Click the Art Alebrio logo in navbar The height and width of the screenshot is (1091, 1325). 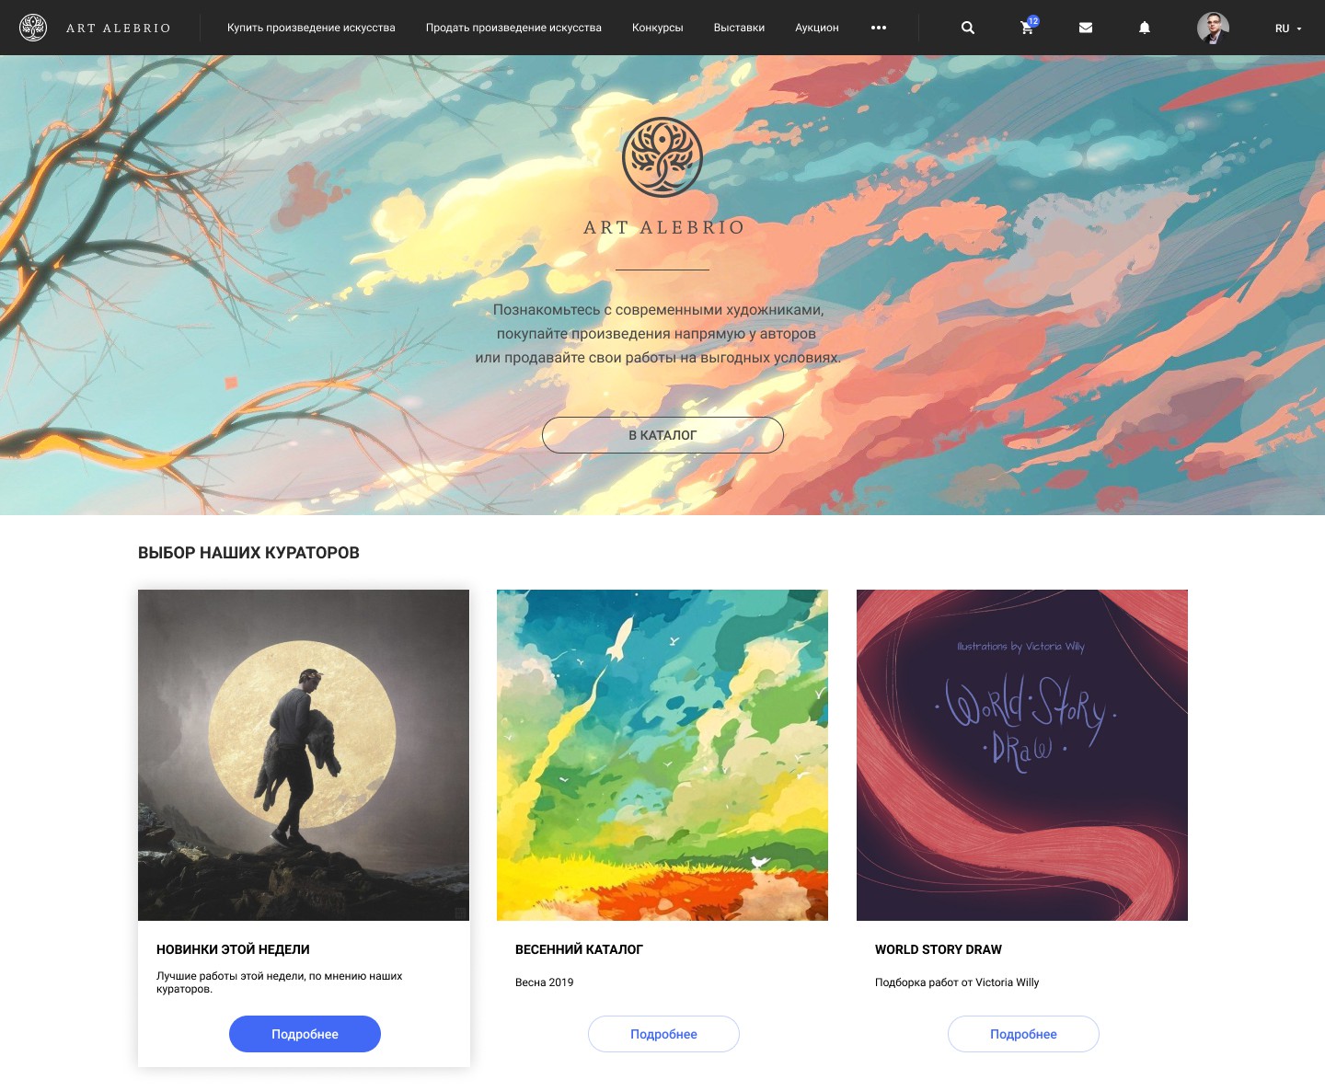tap(96, 28)
